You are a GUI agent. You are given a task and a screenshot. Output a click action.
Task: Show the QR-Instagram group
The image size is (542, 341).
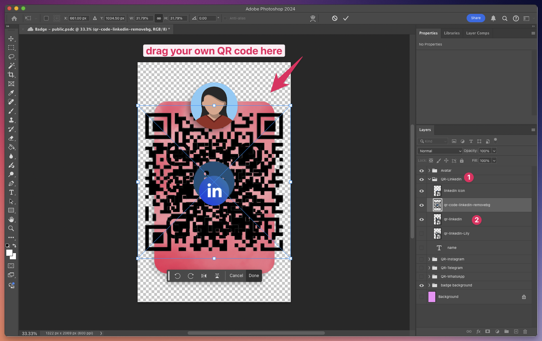click(421, 259)
